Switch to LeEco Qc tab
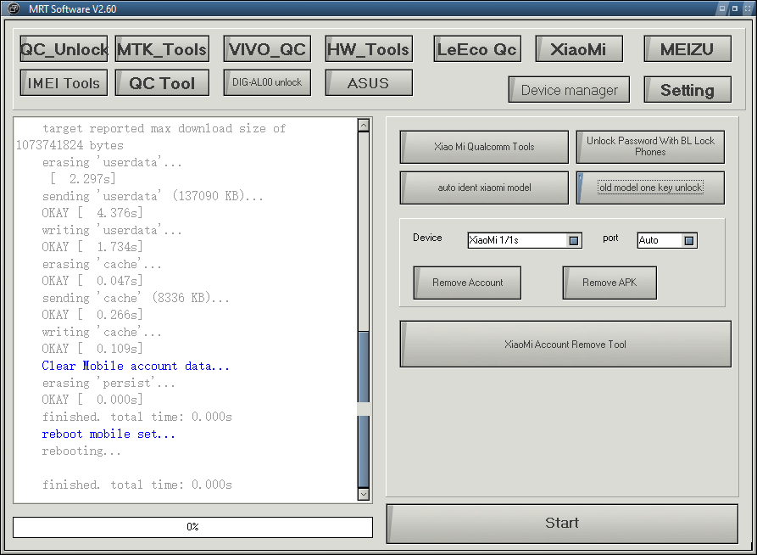Image resolution: width=757 pixels, height=555 pixels. click(477, 49)
